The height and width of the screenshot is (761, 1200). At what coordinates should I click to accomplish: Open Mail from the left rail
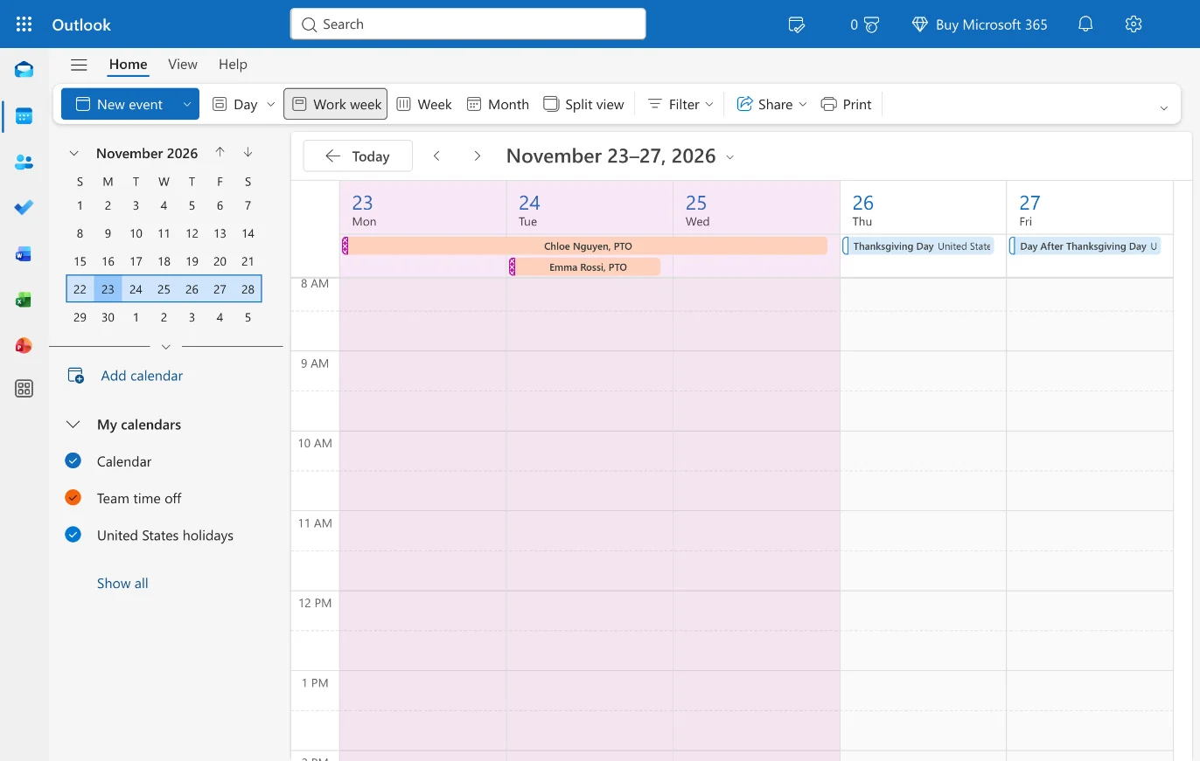[x=24, y=70]
